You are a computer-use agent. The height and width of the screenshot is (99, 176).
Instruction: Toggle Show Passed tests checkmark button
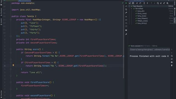point(130,3)
